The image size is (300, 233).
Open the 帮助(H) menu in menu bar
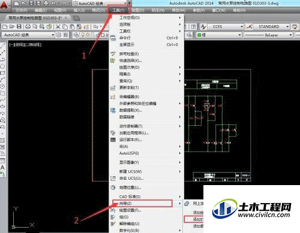coord(239,10)
